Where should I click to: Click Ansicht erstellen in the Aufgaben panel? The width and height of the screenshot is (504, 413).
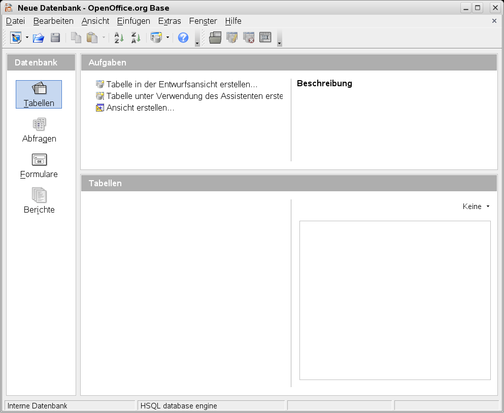tap(141, 108)
